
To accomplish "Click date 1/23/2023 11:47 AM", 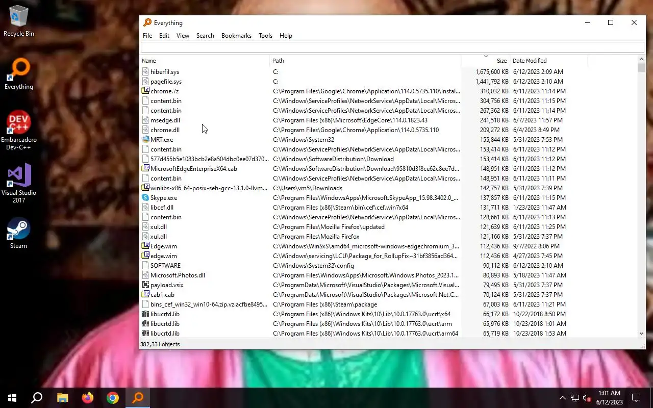I will pyautogui.click(x=539, y=208).
